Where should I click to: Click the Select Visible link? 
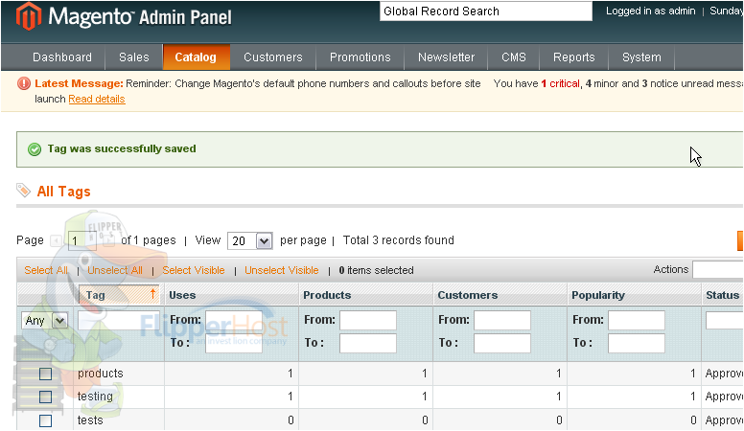click(194, 270)
